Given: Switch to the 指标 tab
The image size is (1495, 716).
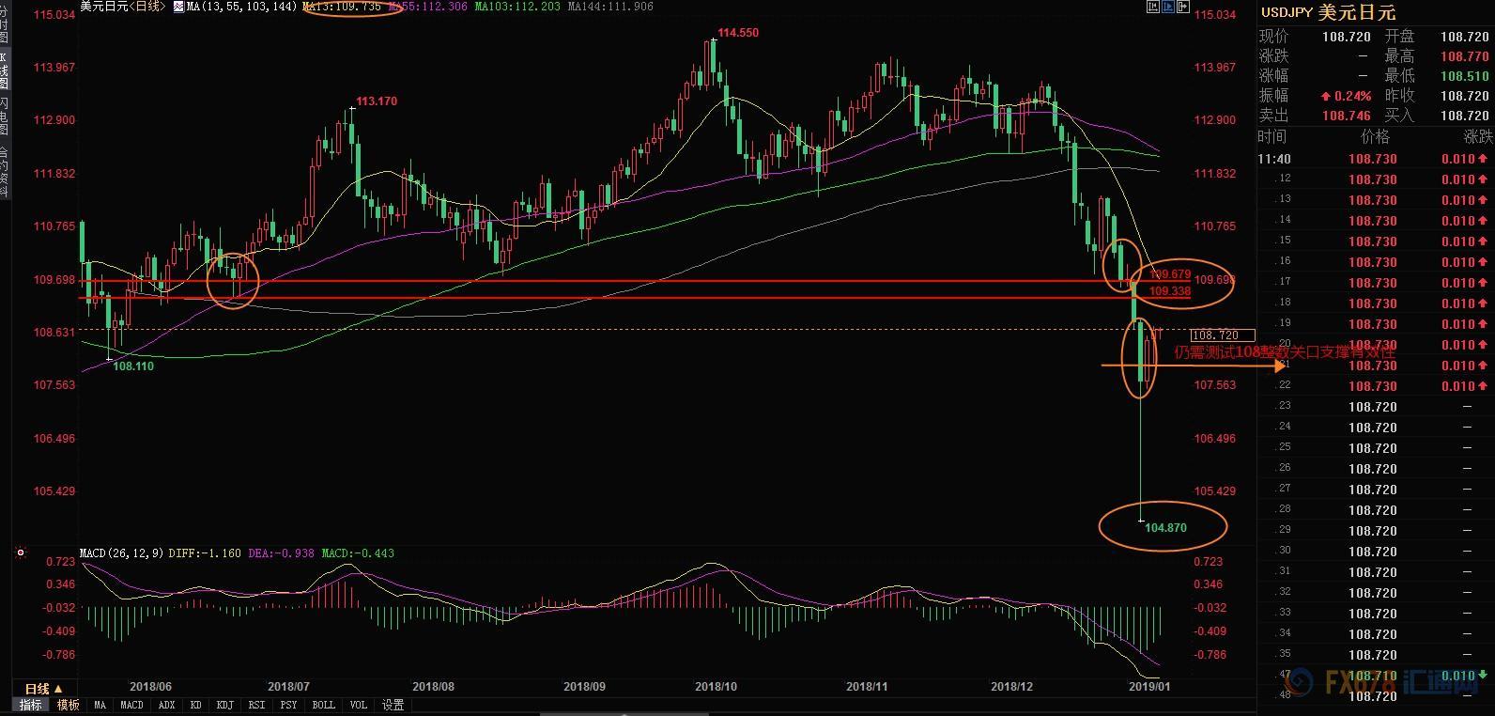Looking at the screenshot, I should click(31, 705).
